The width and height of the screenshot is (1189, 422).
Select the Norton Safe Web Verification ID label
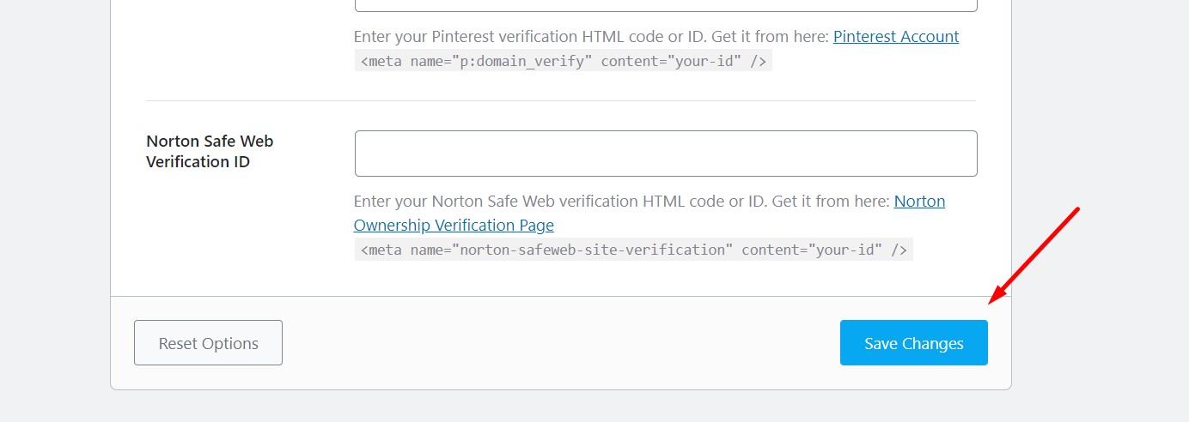[210, 151]
